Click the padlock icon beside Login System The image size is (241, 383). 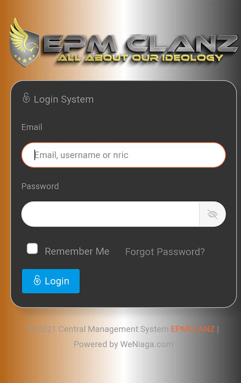click(x=26, y=98)
